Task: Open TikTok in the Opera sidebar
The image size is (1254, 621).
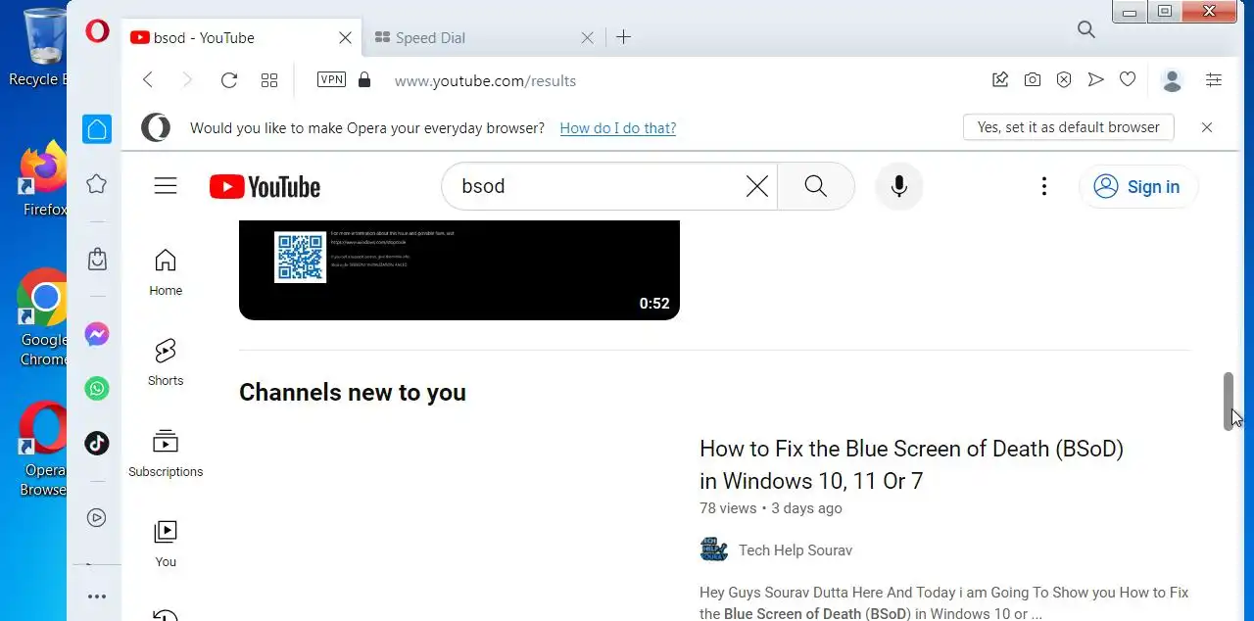Action: point(97,443)
